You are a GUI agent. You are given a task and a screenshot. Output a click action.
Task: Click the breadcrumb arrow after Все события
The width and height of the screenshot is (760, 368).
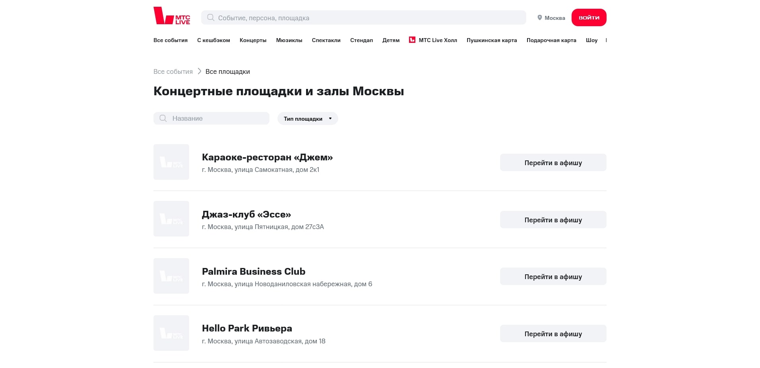pyautogui.click(x=199, y=71)
